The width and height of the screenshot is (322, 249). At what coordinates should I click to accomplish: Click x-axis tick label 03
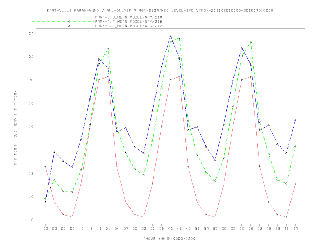click(54, 229)
